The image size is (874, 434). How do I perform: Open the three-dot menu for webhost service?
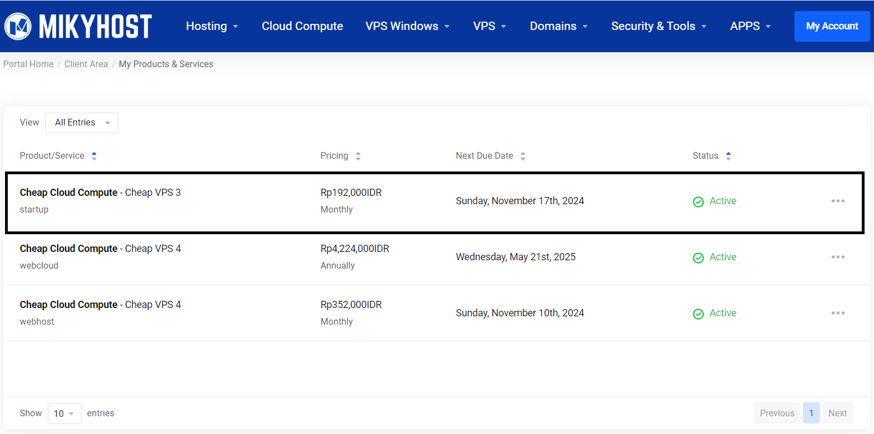pyautogui.click(x=837, y=313)
